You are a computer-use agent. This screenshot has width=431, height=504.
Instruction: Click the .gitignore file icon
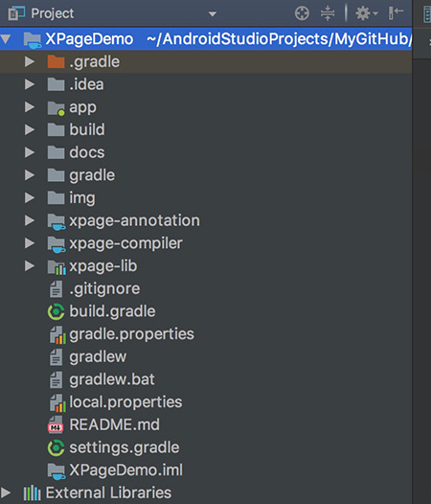56,288
